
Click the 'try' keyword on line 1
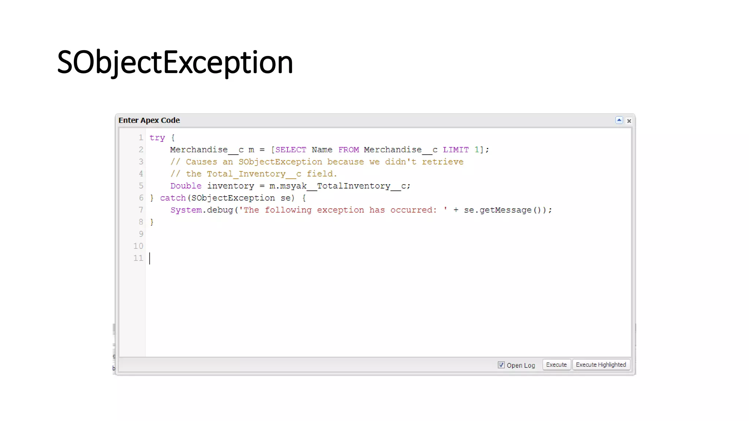coord(157,138)
